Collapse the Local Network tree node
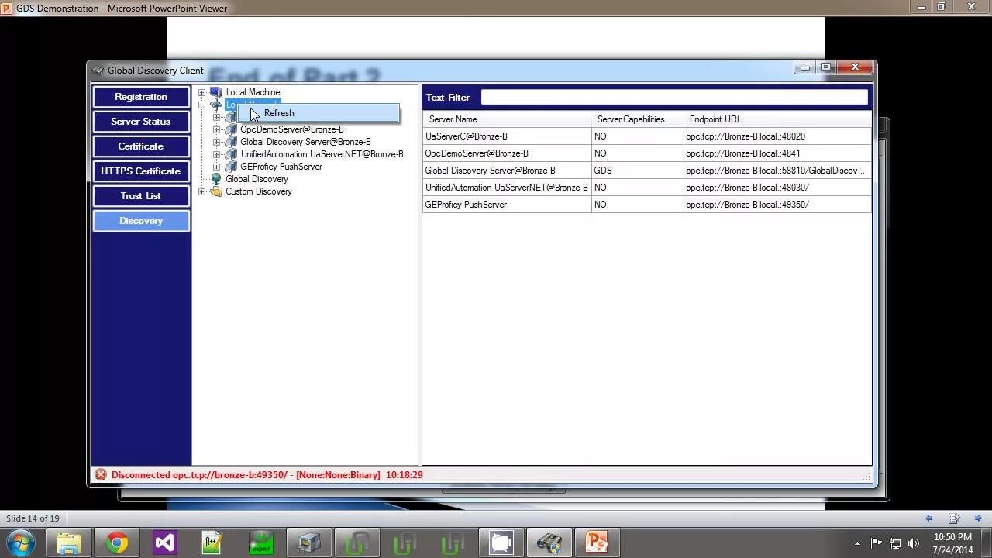992x558 pixels. point(202,105)
